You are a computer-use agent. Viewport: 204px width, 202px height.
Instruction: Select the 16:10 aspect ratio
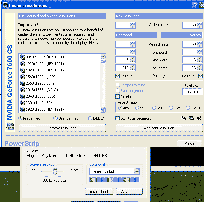[x=188, y=108]
